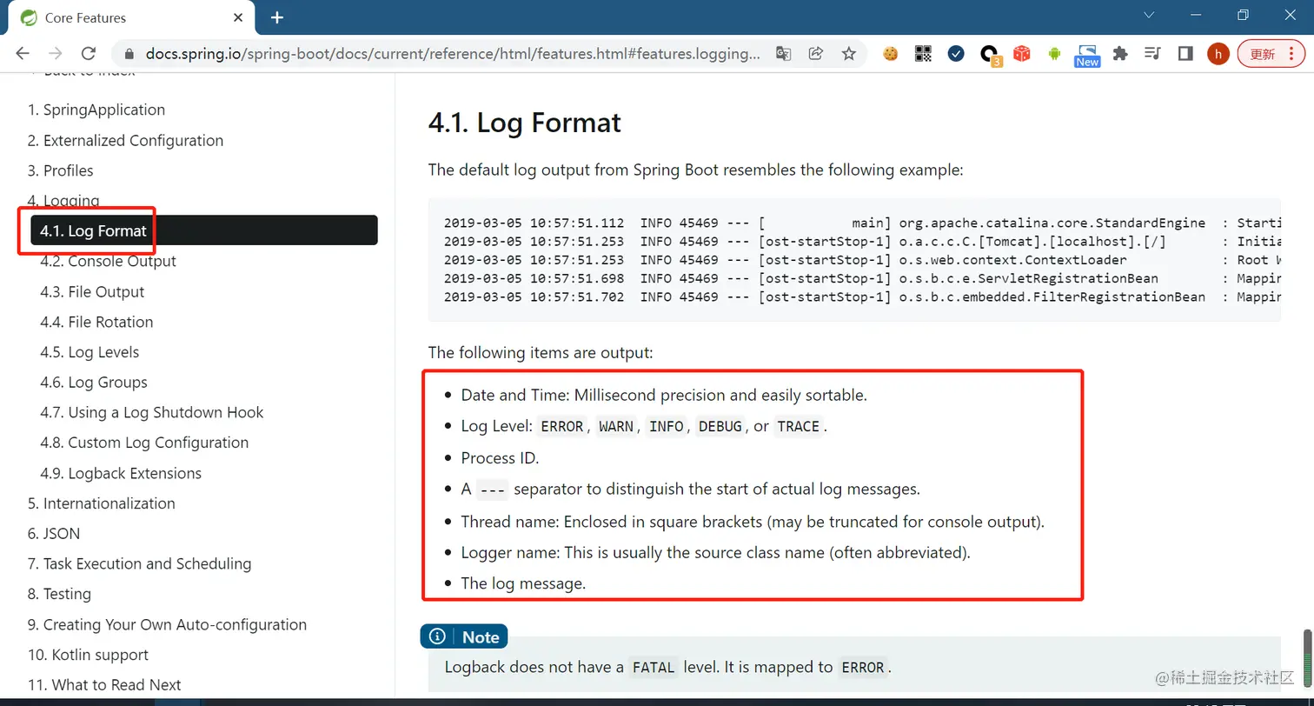Reload the current page

88,54
